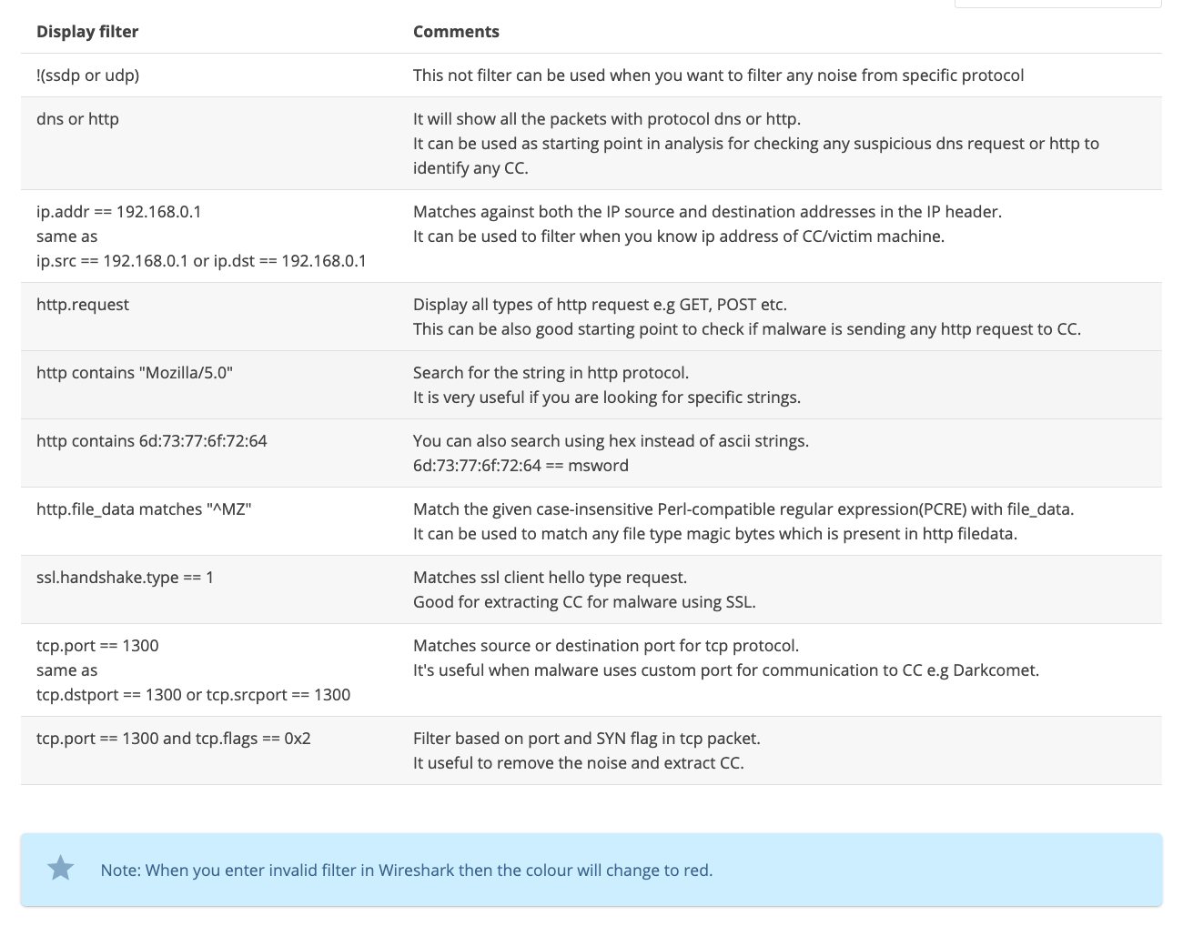Click the tcp.port == 1300 filter text
1193x926 pixels.
tap(97, 646)
